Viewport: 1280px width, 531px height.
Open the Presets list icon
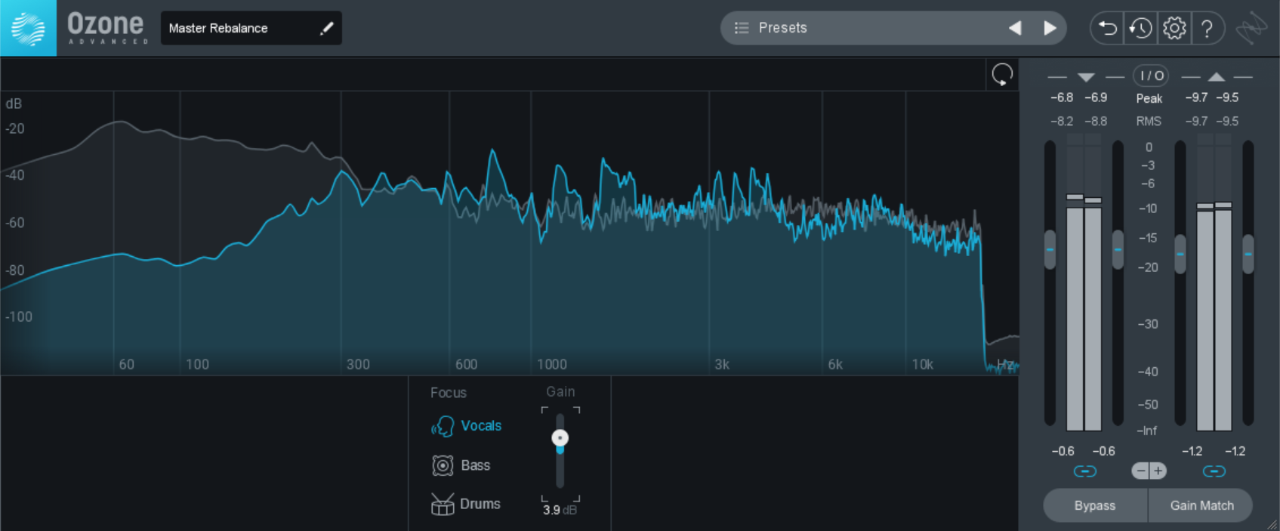[742, 28]
